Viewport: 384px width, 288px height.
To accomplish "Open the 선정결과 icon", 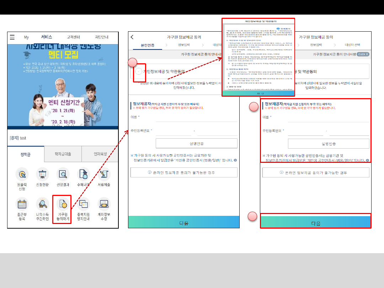I will click(63, 175).
